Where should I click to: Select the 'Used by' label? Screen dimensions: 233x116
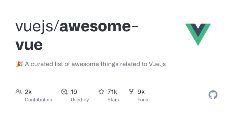tap(80, 100)
